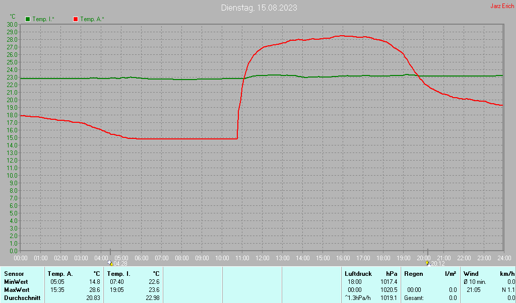Click Temp. I. maximum value '23.6'
The image size is (516, 303).
[154, 290]
